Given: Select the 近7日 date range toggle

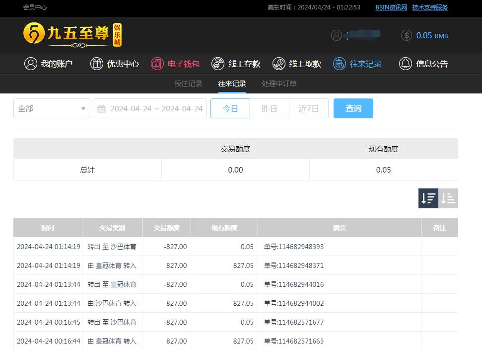Looking at the screenshot, I should 309,108.
